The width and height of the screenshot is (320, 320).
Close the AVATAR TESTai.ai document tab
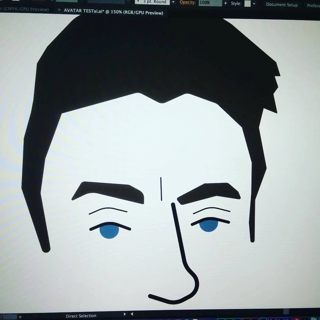click(59, 10)
